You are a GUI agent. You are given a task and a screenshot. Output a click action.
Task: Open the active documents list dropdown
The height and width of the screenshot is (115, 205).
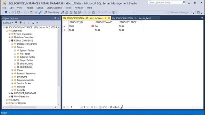[202, 18]
